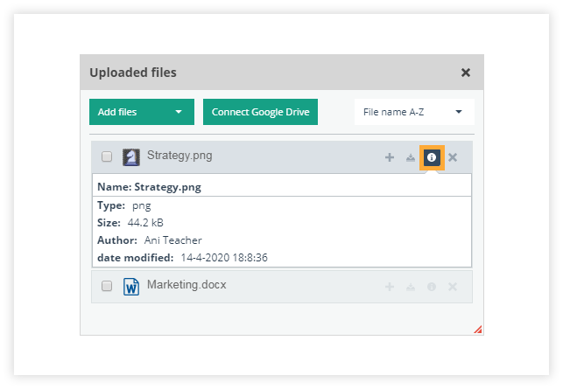The image size is (563, 389).
Task: Download the Strategy.png file
Action: [x=411, y=157]
